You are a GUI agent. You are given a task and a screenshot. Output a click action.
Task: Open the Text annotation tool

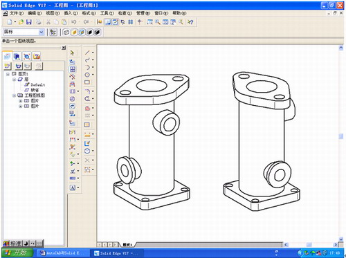point(73,187)
